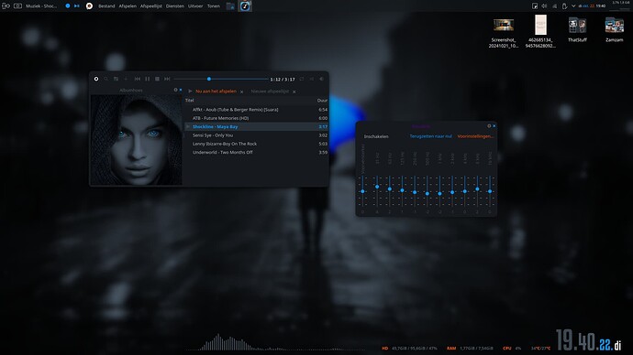Click the 4 kHz equalizer slider handle
Screen dimensions: 633x355
point(464,191)
